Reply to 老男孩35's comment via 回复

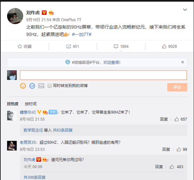(166, 149)
